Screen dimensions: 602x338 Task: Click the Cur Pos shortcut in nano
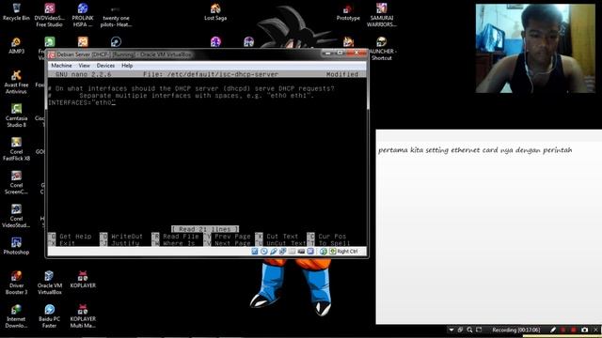pyautogui.click(x=327, y=236)
